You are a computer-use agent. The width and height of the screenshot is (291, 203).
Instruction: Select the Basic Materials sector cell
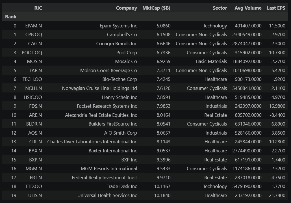coord(211,61)
